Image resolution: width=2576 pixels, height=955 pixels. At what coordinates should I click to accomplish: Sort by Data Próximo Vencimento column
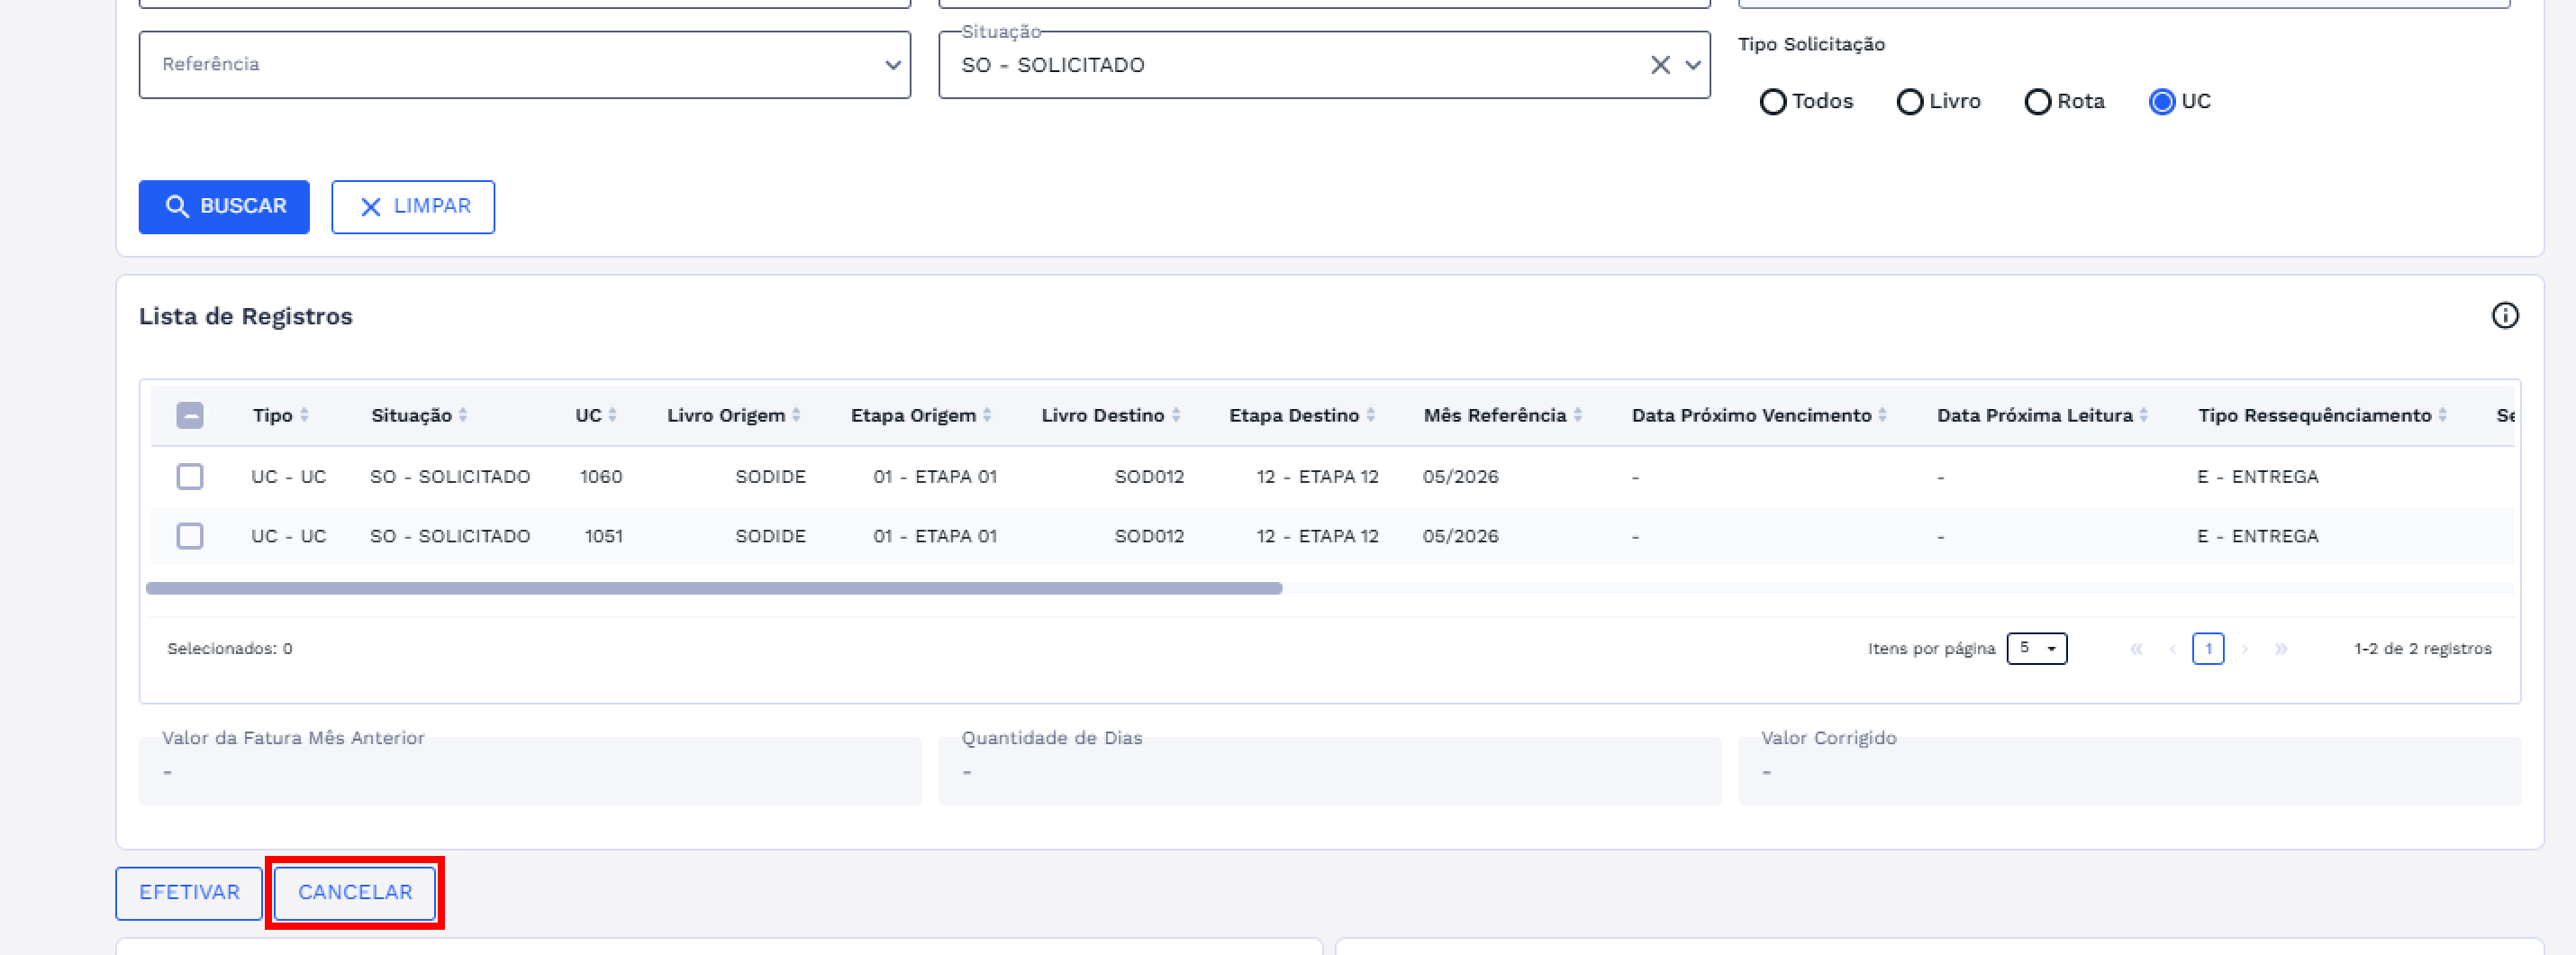tap(1759, 415)
